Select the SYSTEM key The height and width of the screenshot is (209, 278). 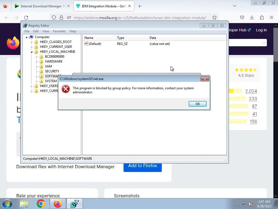(x=51, y=81)
